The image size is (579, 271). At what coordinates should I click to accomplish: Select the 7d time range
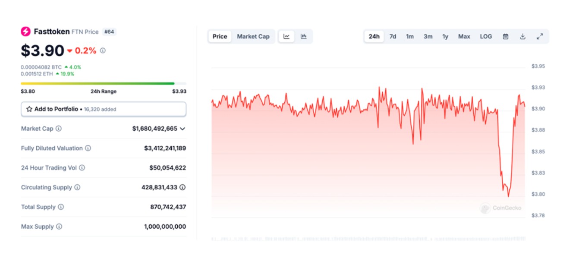(x=393, y=37)
